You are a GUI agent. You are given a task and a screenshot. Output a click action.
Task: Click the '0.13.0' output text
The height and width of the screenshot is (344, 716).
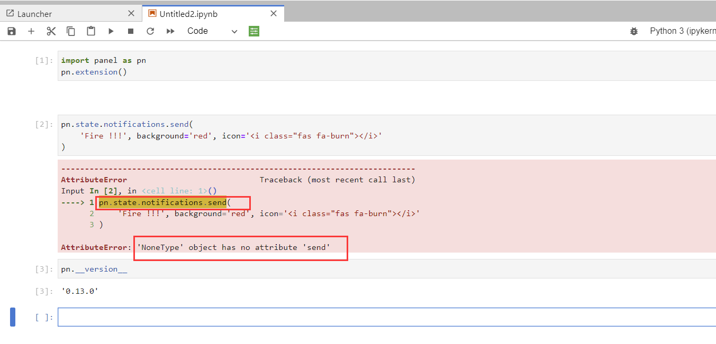80,291
